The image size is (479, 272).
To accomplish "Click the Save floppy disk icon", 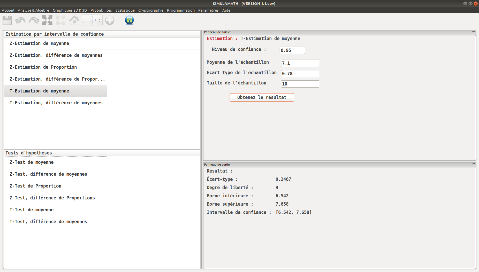I will pyautogui.click(x=7, y=20).
